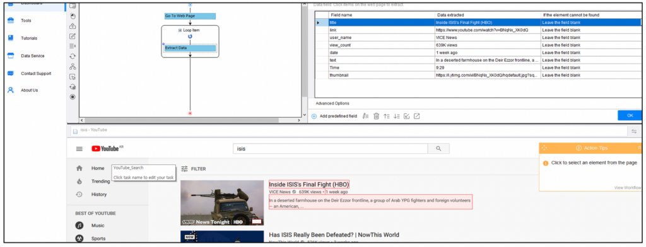Click the browser address bar showing isis - YouTube
Screen dimensions: 646x247
[348, 130]
